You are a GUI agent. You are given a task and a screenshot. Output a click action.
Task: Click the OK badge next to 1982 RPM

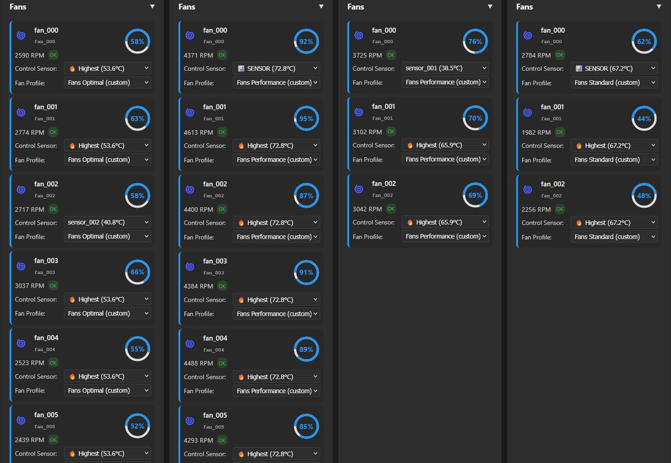(560, 132)
